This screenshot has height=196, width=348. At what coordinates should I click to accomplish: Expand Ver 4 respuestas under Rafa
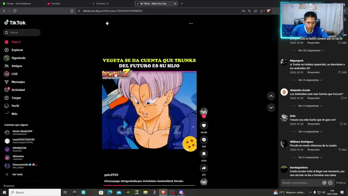pyautogui.click(x=310, y=132)
